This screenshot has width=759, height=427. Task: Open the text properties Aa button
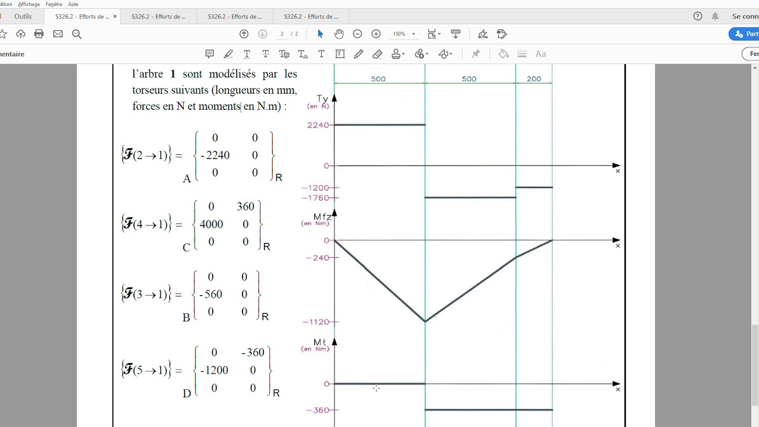[541, 54]
